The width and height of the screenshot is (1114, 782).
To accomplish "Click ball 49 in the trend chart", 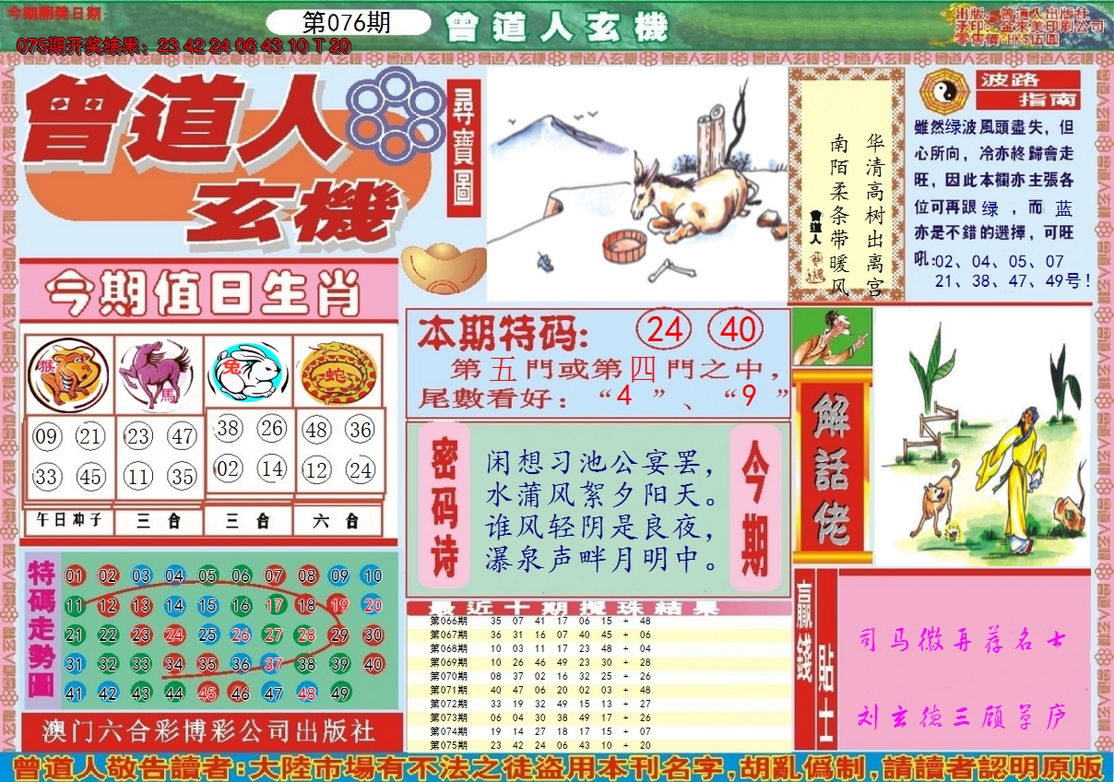I will pos(339,693).
